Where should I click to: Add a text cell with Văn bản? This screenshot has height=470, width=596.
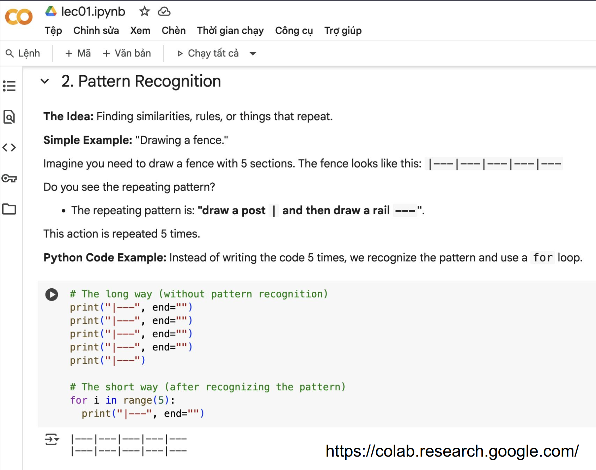[x=127, y=53]
